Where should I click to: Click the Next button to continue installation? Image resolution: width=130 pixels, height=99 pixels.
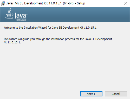(x=91, y=94)
